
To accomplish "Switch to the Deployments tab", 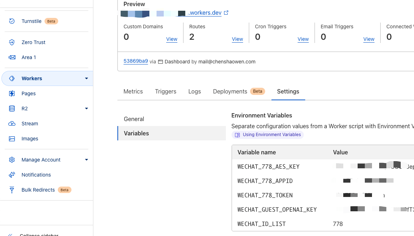I will coord(230,91).
